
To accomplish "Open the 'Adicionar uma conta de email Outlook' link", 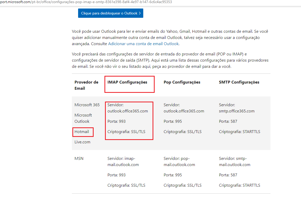I will coord(144,44).
